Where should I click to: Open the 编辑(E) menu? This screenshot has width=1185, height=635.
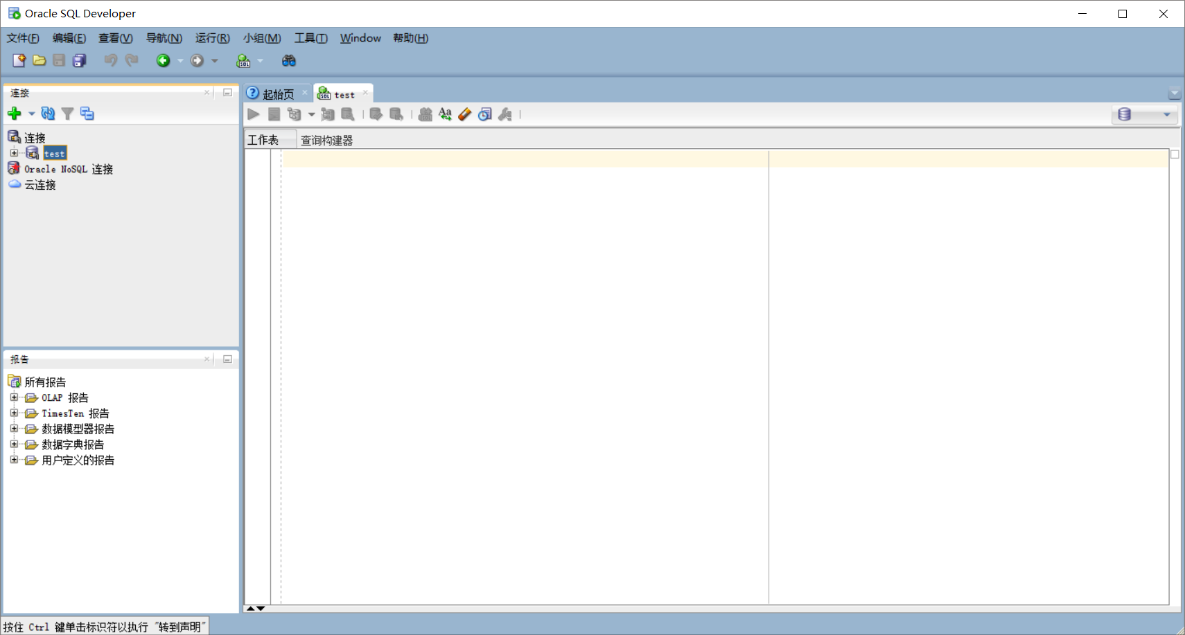click(x=69, y=38)
